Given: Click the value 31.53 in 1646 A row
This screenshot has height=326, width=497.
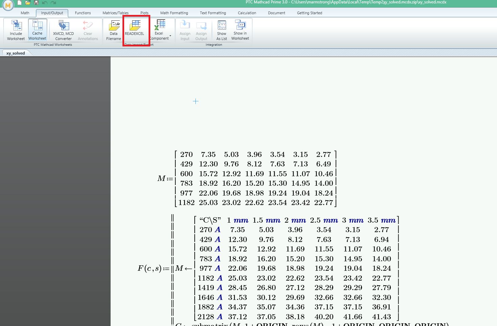Looking at the screenshot, I should tap(237, 298).
